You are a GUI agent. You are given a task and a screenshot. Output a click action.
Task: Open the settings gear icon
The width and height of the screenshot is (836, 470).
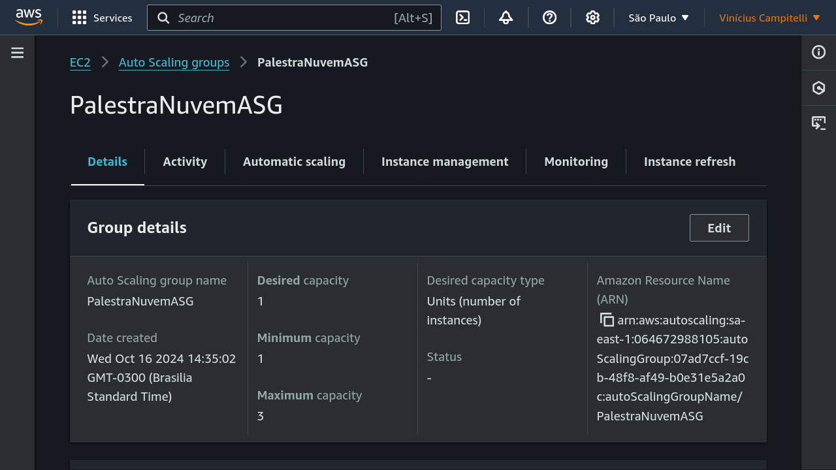point(592,18)
